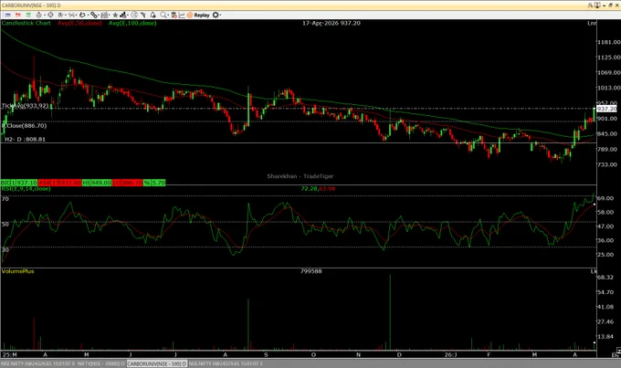Click the 937.20 current price tag

[x=606, y=109]
